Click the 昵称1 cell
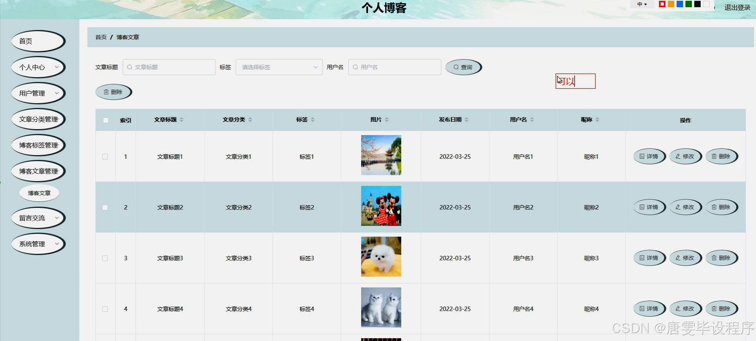Image resolution: width=756 pixels, height=341 pixels. [591, 157]
